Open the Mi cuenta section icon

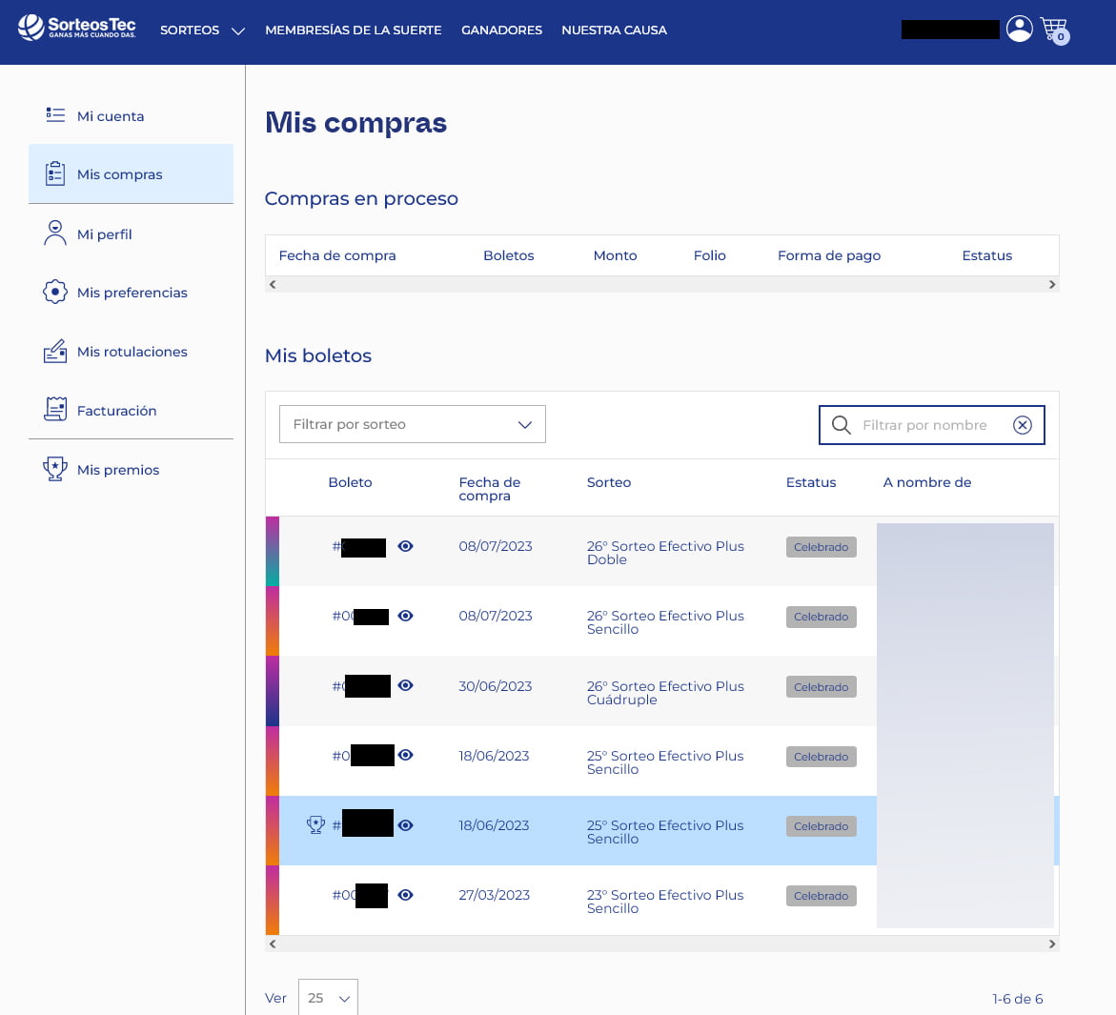pos(55,114)
